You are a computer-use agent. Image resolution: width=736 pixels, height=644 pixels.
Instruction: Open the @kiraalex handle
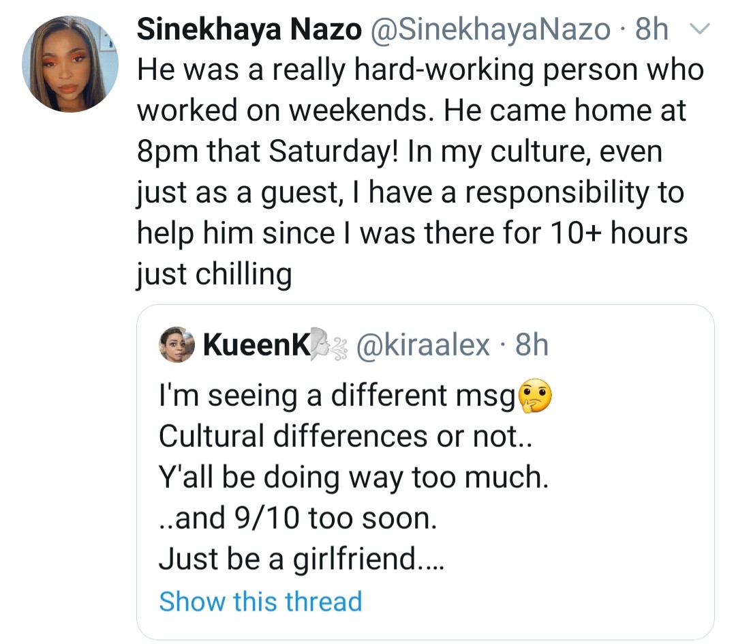click(x=421, y=346)
